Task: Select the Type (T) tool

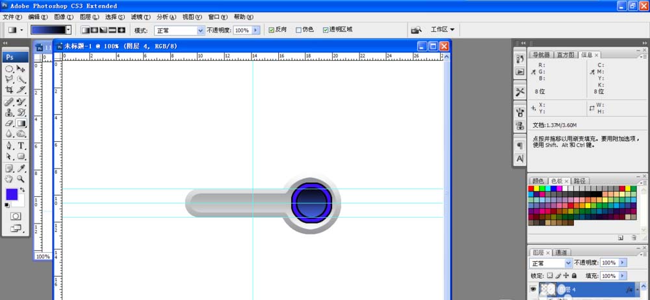Action: [21, 146]
